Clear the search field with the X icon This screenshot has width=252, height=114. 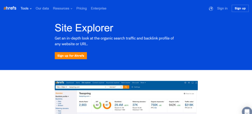106,87
